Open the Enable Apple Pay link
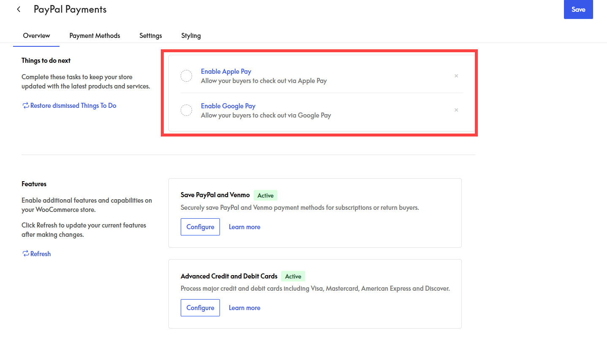607x340 pixels. (x=226, y=72)
